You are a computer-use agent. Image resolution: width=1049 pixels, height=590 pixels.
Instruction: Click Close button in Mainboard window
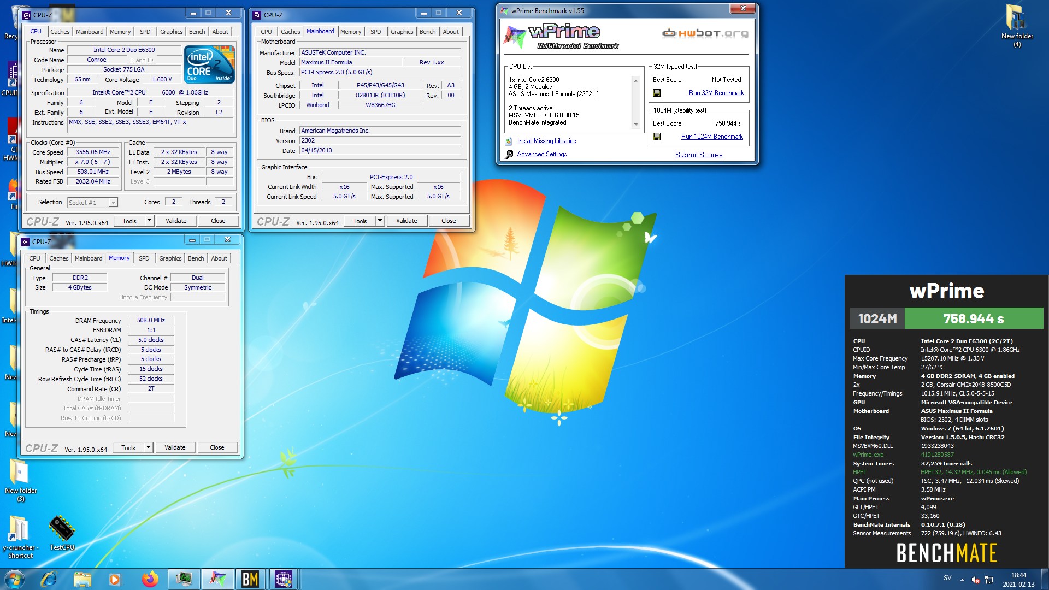(449, 221)
